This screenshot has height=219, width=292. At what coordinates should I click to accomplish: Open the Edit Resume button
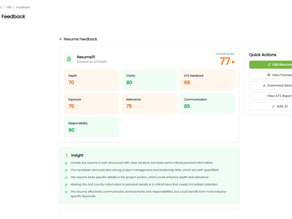[271, 65]
